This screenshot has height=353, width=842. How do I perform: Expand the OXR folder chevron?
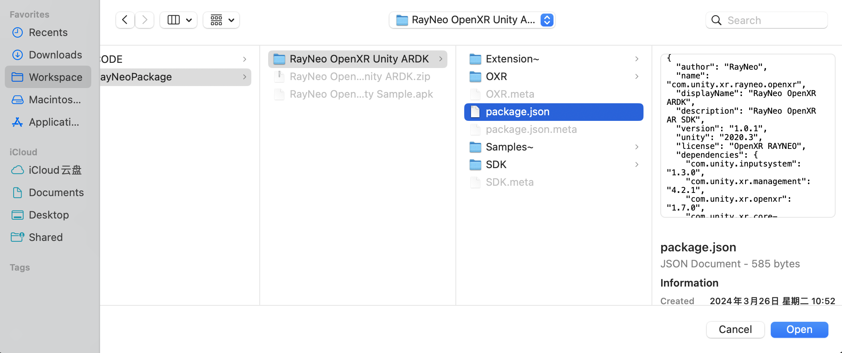tap(637, 76)
